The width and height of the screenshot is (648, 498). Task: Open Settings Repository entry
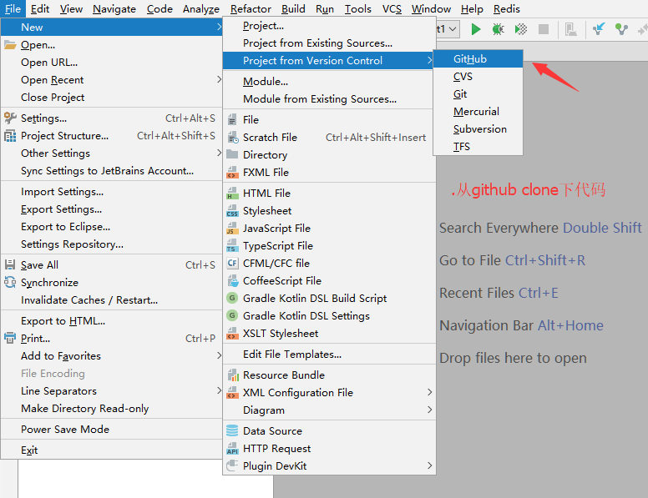(112, 244)
